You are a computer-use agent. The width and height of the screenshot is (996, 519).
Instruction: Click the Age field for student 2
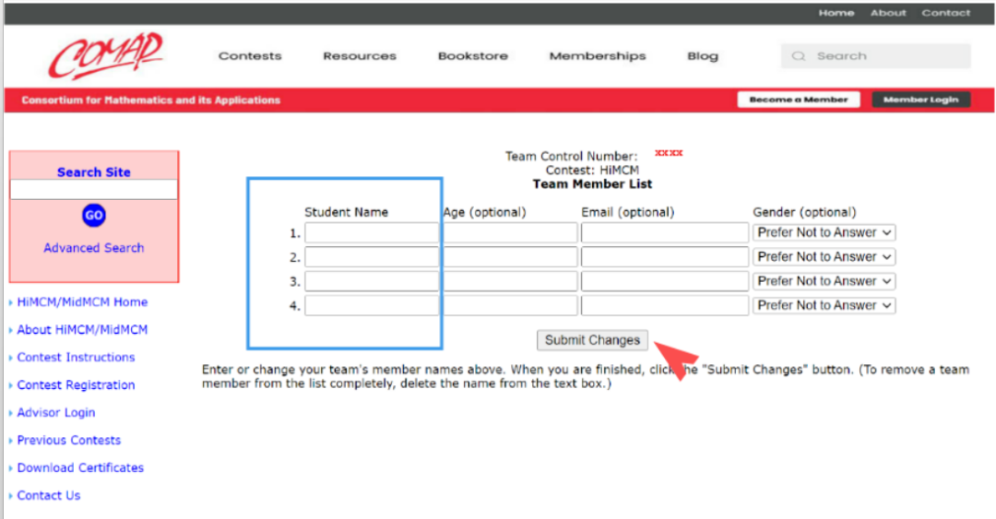[x=510, y=257]
